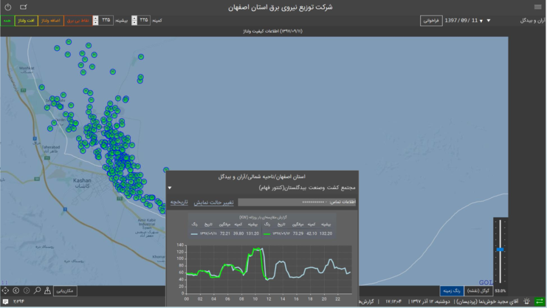
Task: Toggle the green 'همه' filter button
Action: click(x=7, y=20)
